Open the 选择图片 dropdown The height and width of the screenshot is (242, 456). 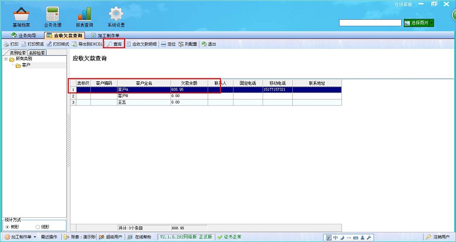tap(419, 23)
